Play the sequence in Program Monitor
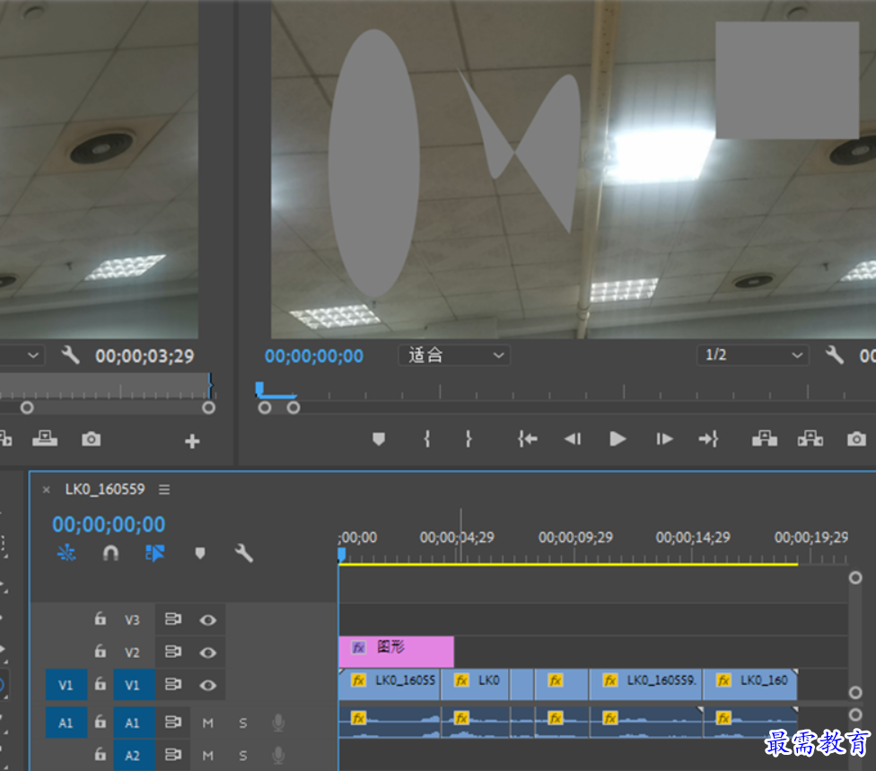Viewport: 876px width, 771px height. 618,439
